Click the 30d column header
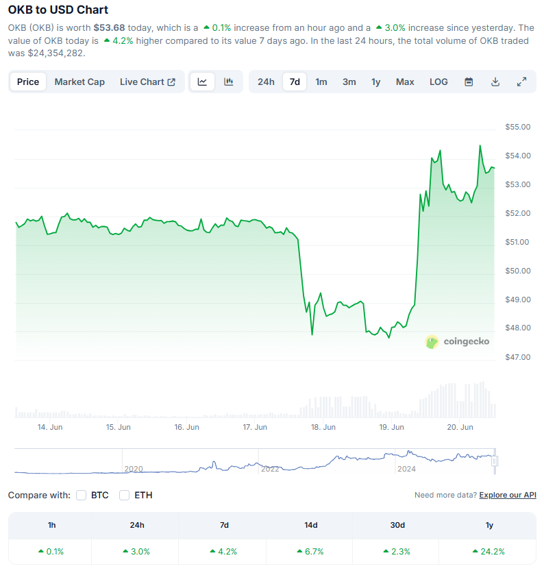Image resolution: width=544 pixels, height=573 pixels. [x=397, y=525]
